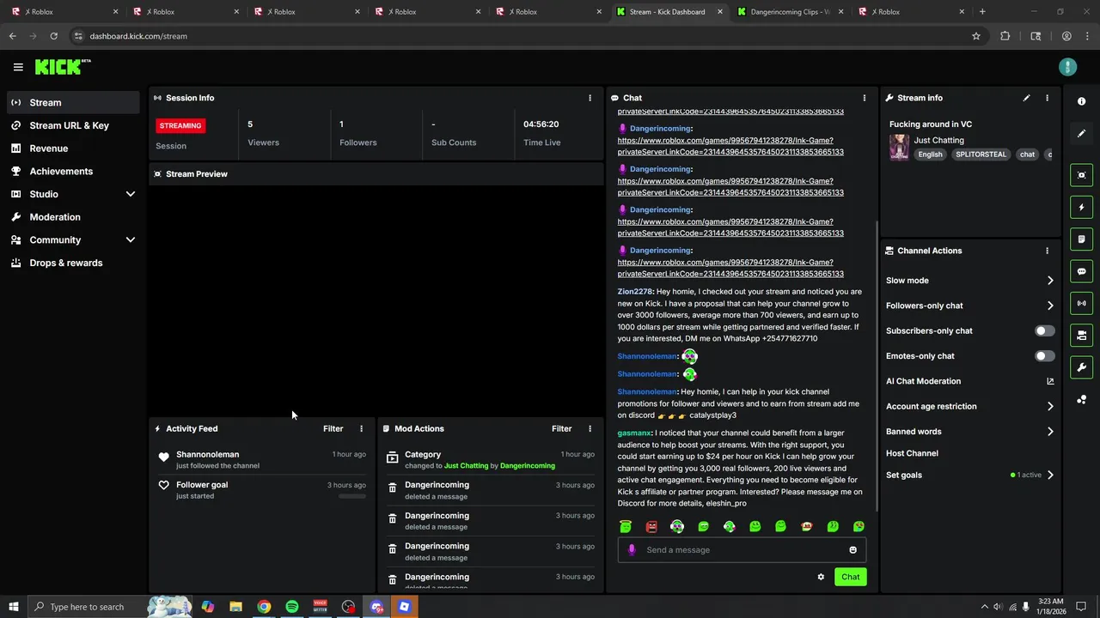The height and width of the screenshot is (618, 1100).
Task: Select Stream in sidebar
Action: tap(73, 102)
